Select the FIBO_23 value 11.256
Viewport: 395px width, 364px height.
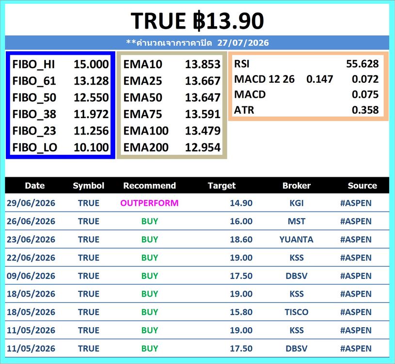(x=91, y=131)
